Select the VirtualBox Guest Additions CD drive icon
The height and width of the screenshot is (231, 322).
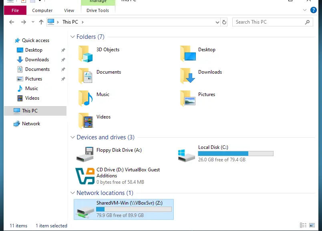point(85,176)
